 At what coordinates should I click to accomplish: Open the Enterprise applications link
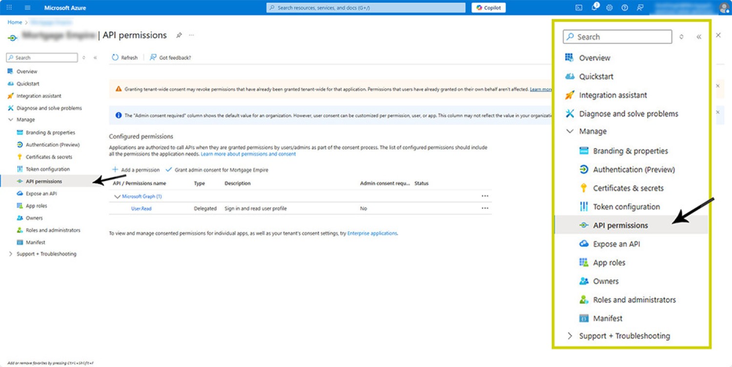(x=372, y=234)
